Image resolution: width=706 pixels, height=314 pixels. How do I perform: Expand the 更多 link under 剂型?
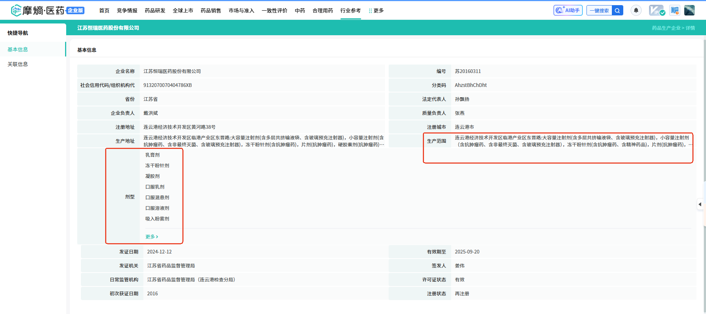(x=152, y=237)
